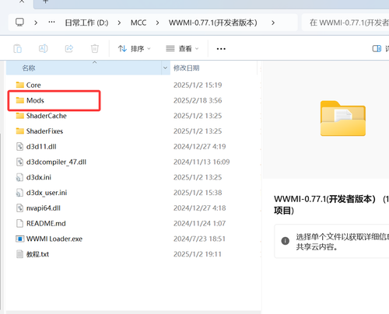389x314 pixels.
Task: Sort by the 名称 column header
Action: pyautogui.click(x=83, y=68)
